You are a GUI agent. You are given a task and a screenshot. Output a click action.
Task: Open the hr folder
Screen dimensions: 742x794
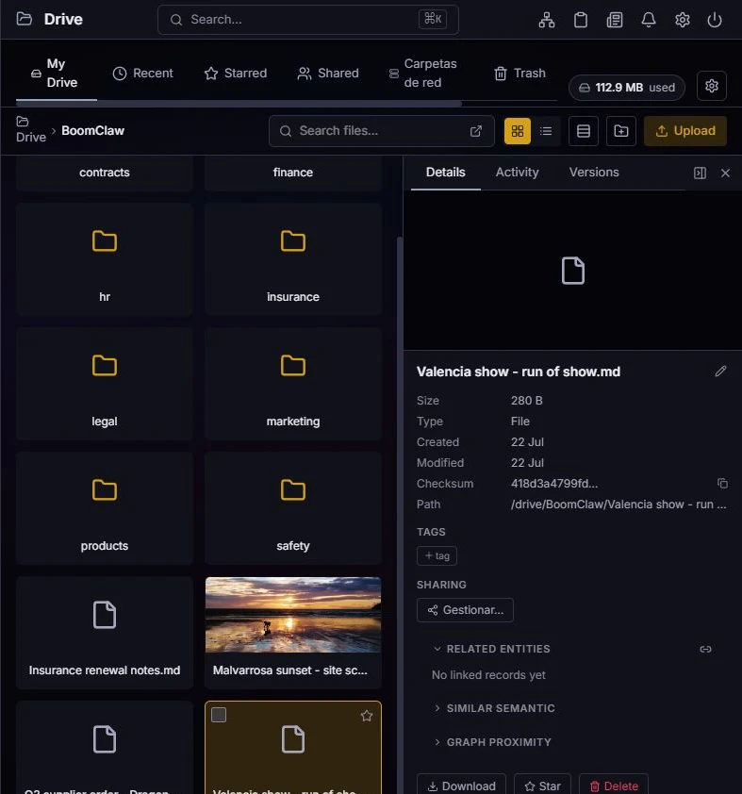[105, 259]
